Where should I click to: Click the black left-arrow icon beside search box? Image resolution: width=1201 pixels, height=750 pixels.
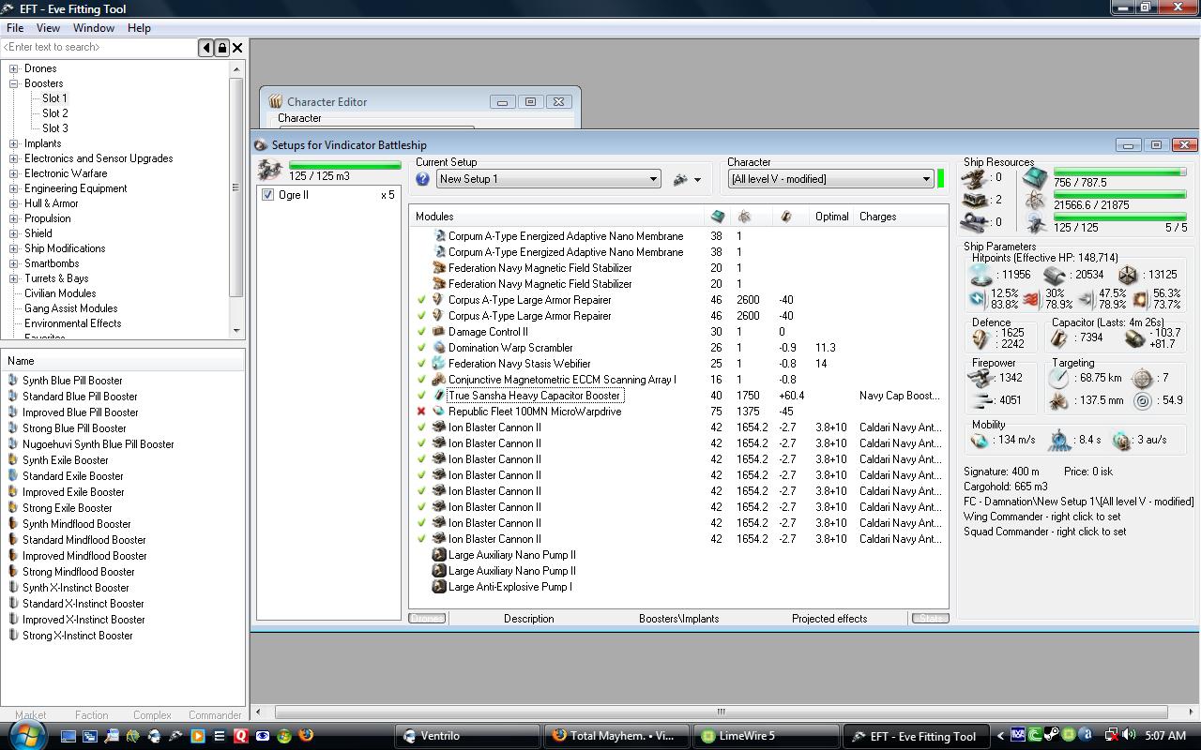coord(206,48)
